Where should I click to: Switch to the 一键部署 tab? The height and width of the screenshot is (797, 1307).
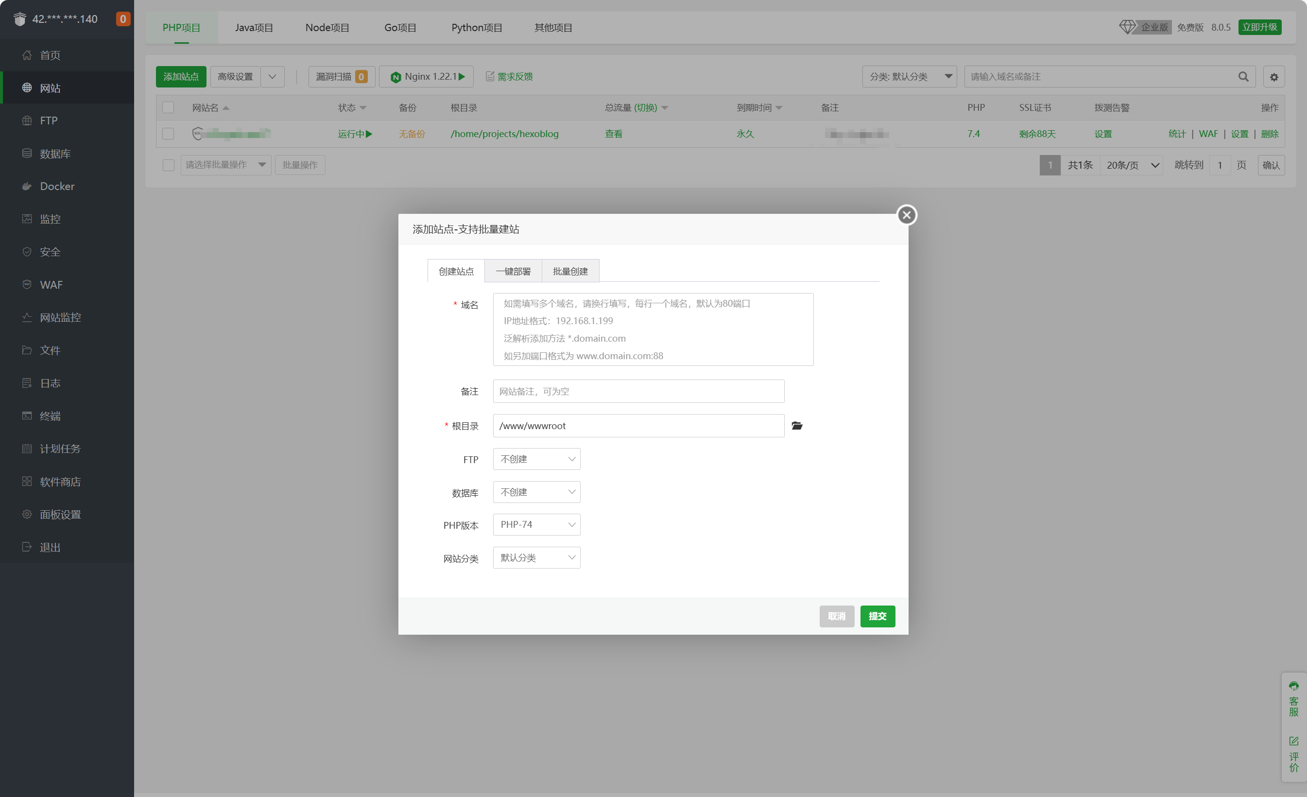pyautogui.click(x=513, y=271)
